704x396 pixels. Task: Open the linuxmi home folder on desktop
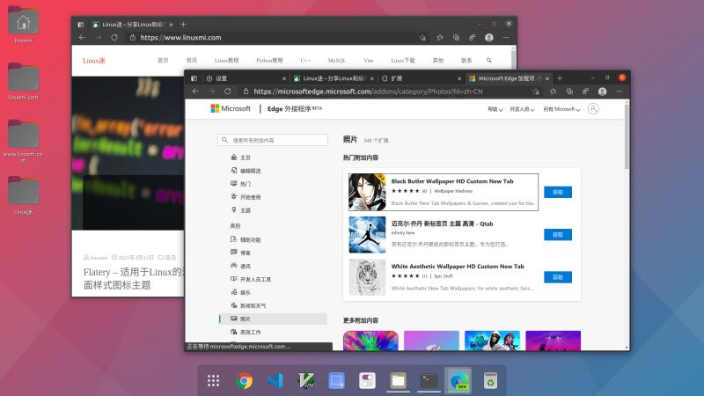24,25
